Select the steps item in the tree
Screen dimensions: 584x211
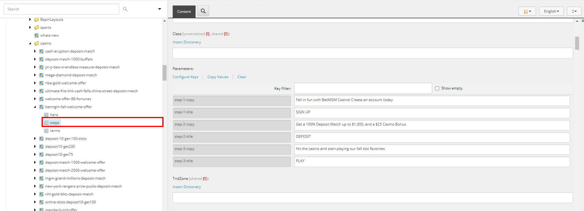55,123
